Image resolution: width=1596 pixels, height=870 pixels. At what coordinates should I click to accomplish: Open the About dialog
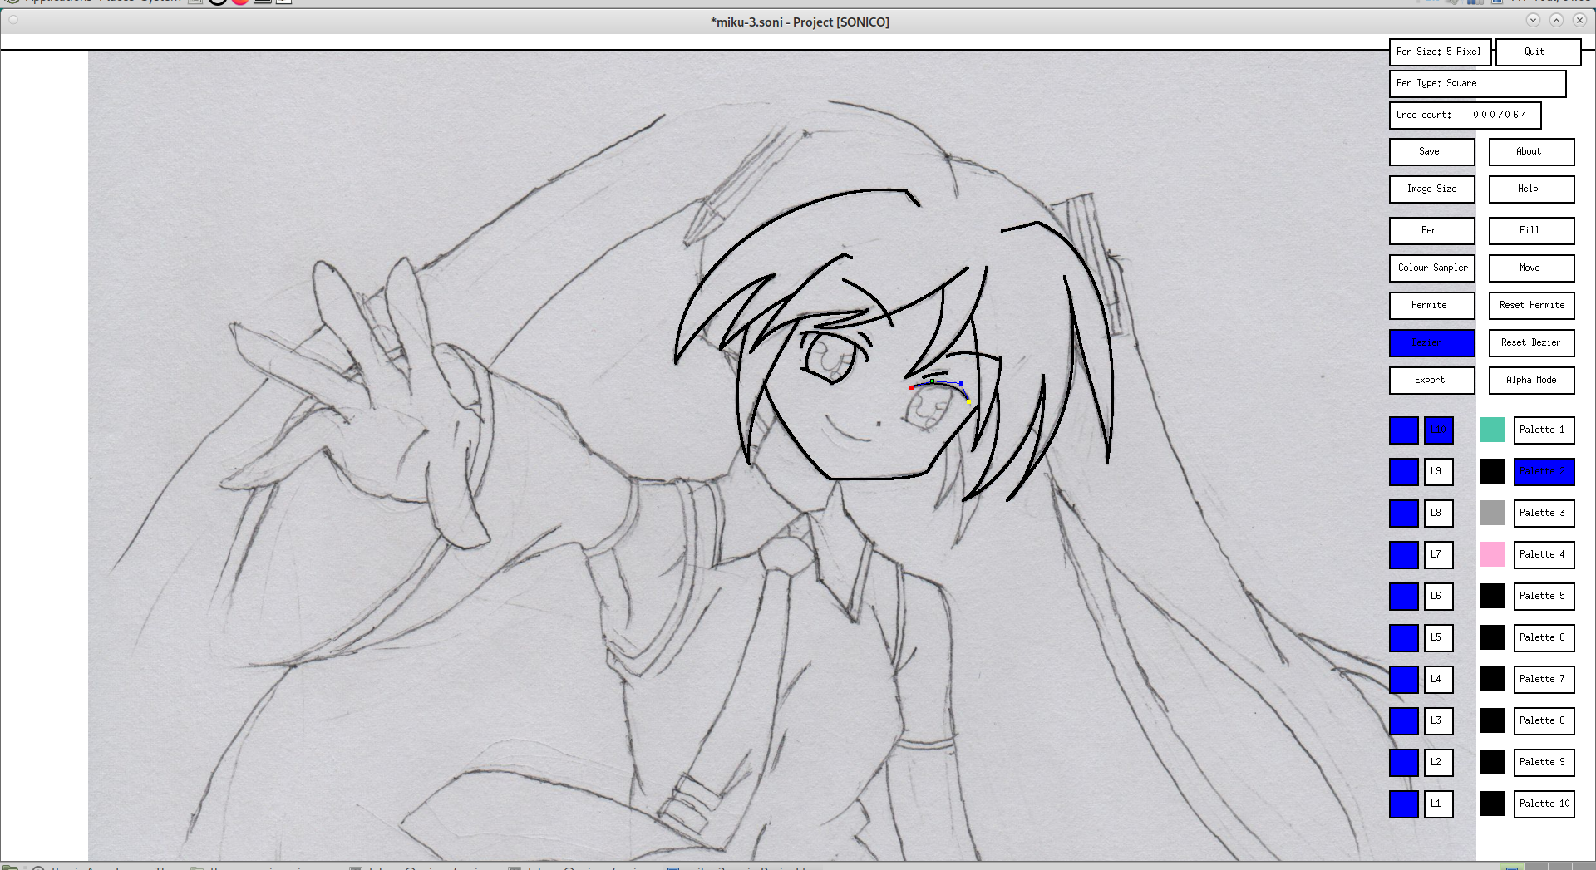coord(1531,151)
